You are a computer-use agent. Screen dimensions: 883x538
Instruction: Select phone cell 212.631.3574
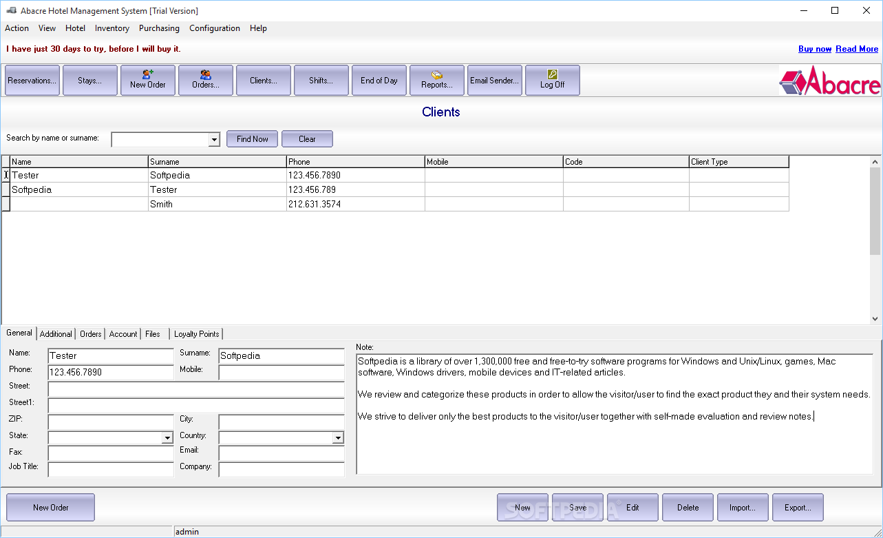pos(356,204)
